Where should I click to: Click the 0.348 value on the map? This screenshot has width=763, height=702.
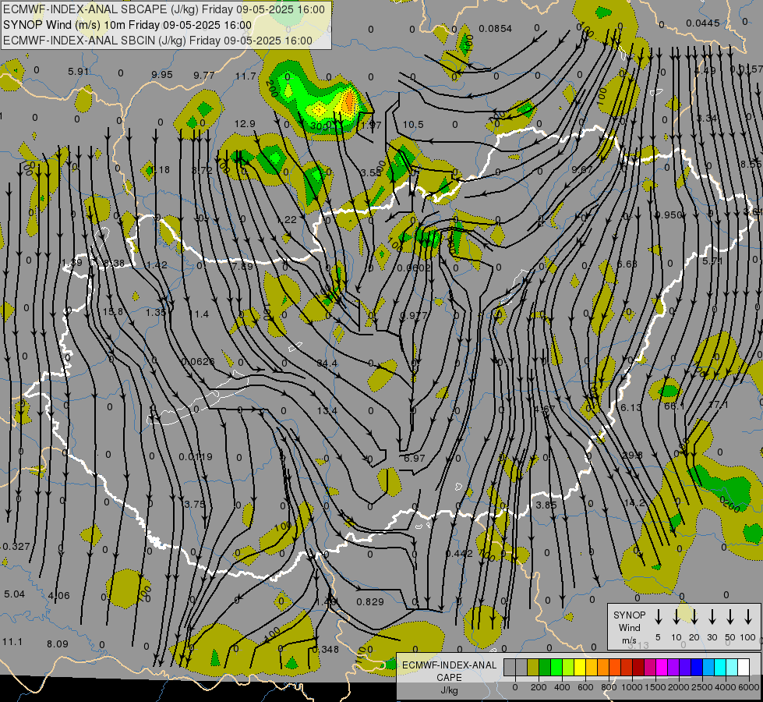pyautogui.click(x=326, y=650)
